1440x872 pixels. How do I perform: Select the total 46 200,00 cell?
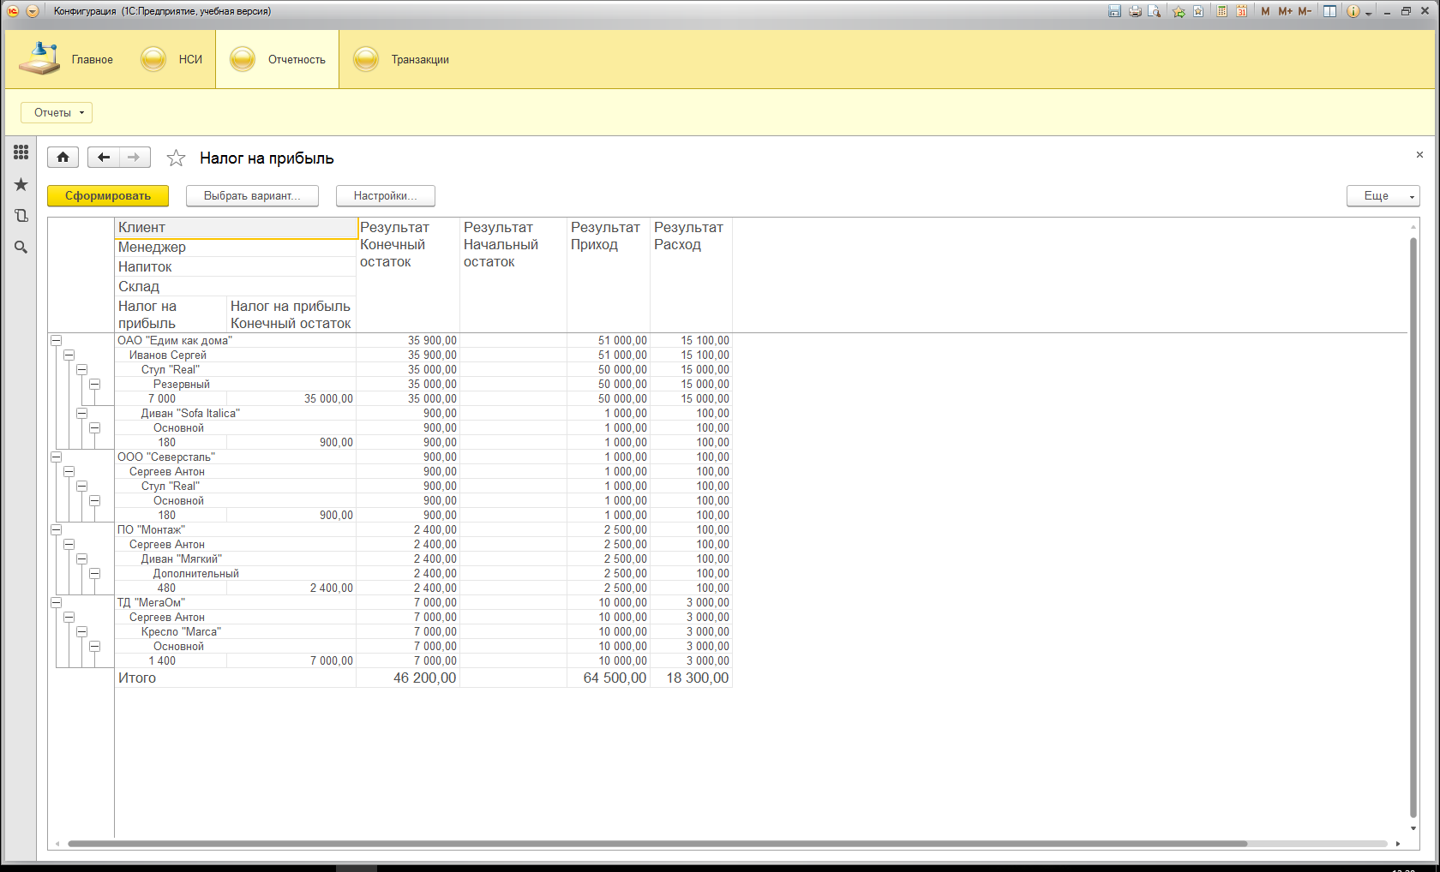(x=408, y=678)
